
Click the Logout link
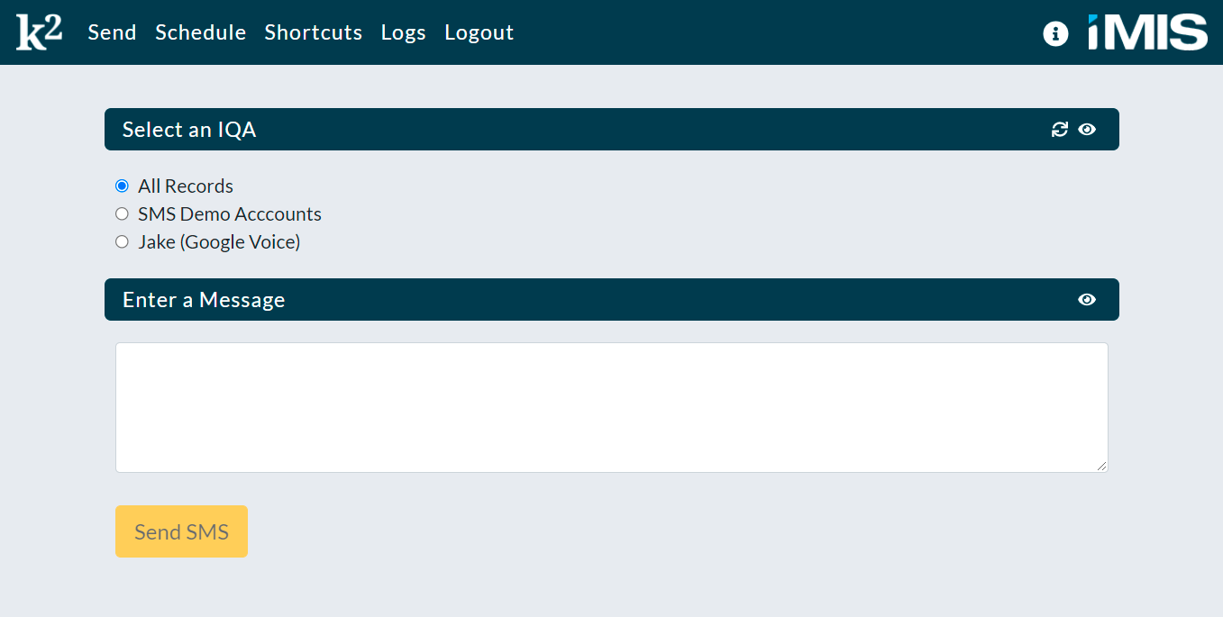coord(479,32)
